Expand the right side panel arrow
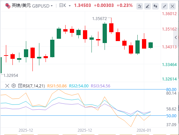Image resolution: width=179 pixels, height=135 pixels. click(x=176, y=37)
